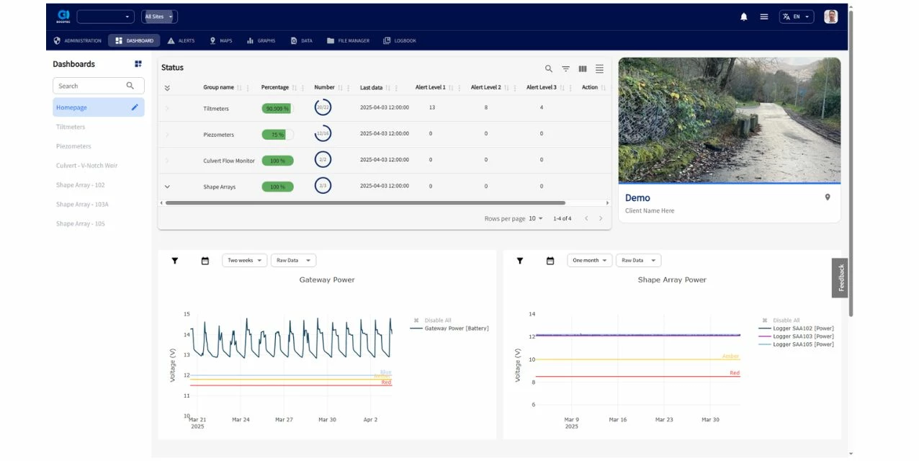Toggle Logger SAA102 [Power] legend series
Viewport: 919px width, 461px height.
[803, 328]
